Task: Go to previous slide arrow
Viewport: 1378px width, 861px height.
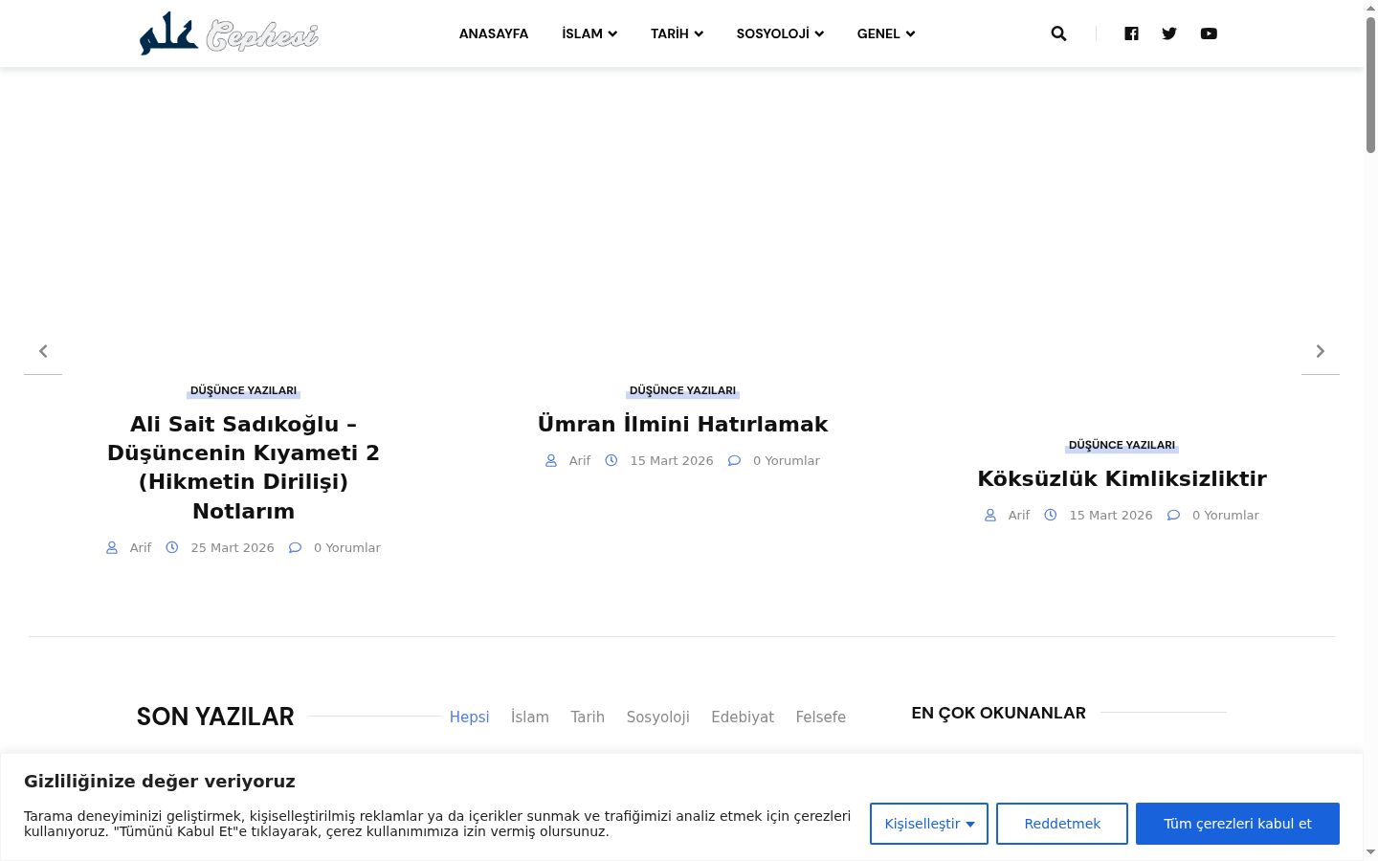Action: 43,351
